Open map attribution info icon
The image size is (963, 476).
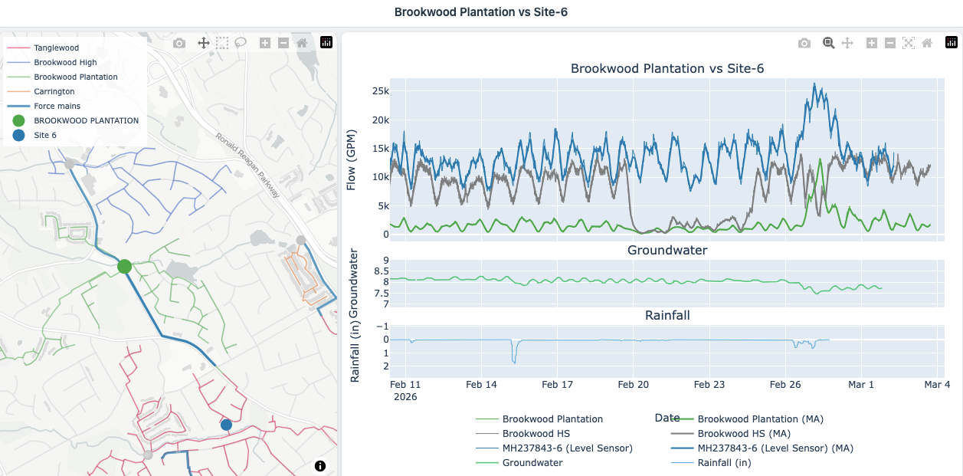tap(320, 465)
